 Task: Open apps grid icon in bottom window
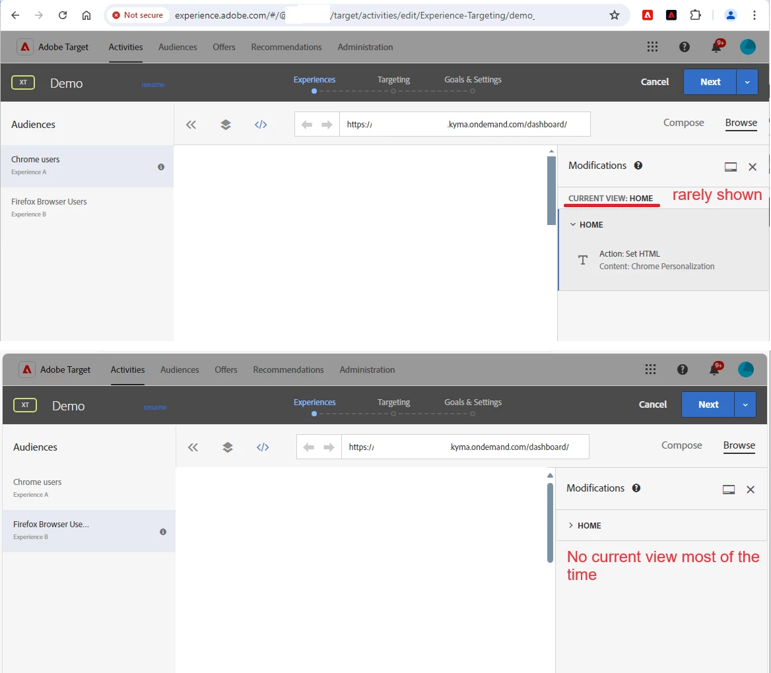click(651, 369)
